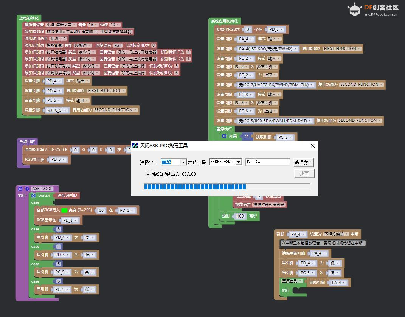Click the brightness value 30 field
The height and width of the screenshot is (317, 405).
tap(101, 210)
